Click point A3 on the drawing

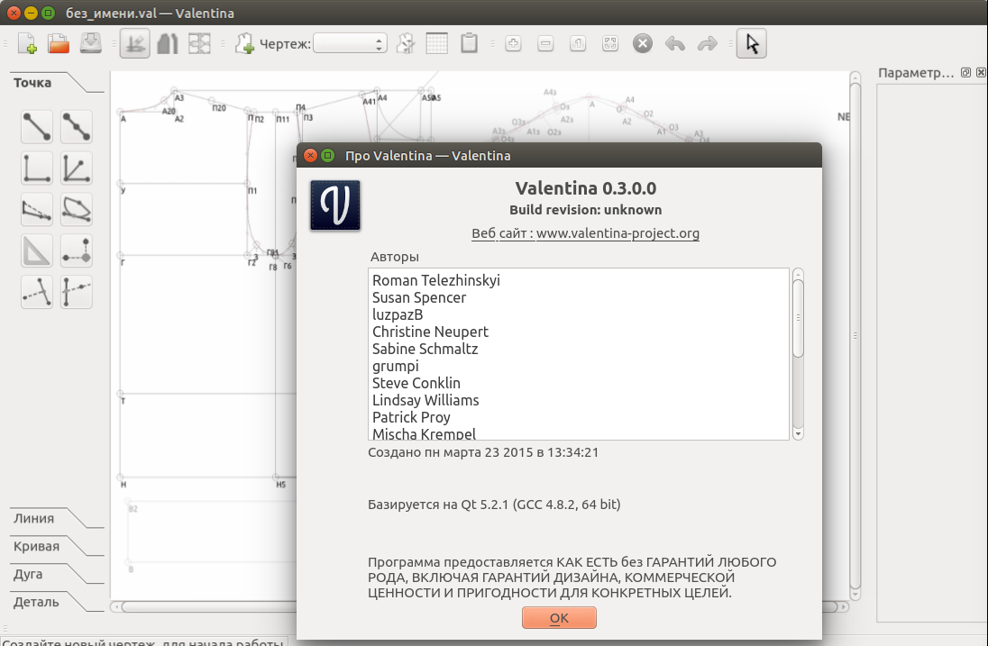(x=174, y=91)
